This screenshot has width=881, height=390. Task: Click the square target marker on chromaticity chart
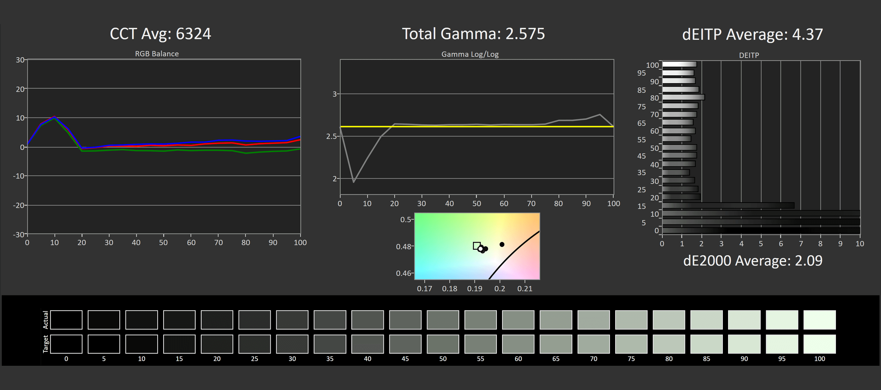(476, 246)
